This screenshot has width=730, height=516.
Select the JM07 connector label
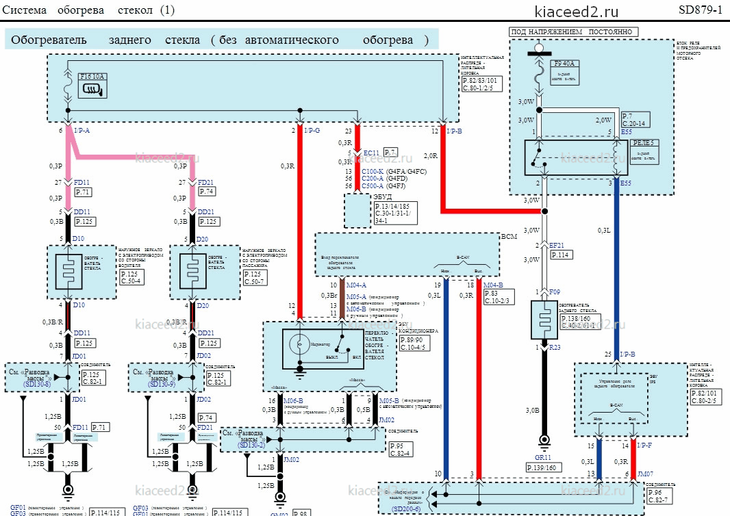pyautogui.click(x=645, y=474)
